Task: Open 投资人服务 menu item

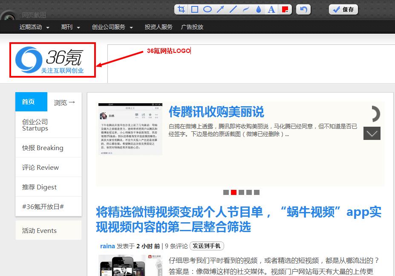Action: 159,27
